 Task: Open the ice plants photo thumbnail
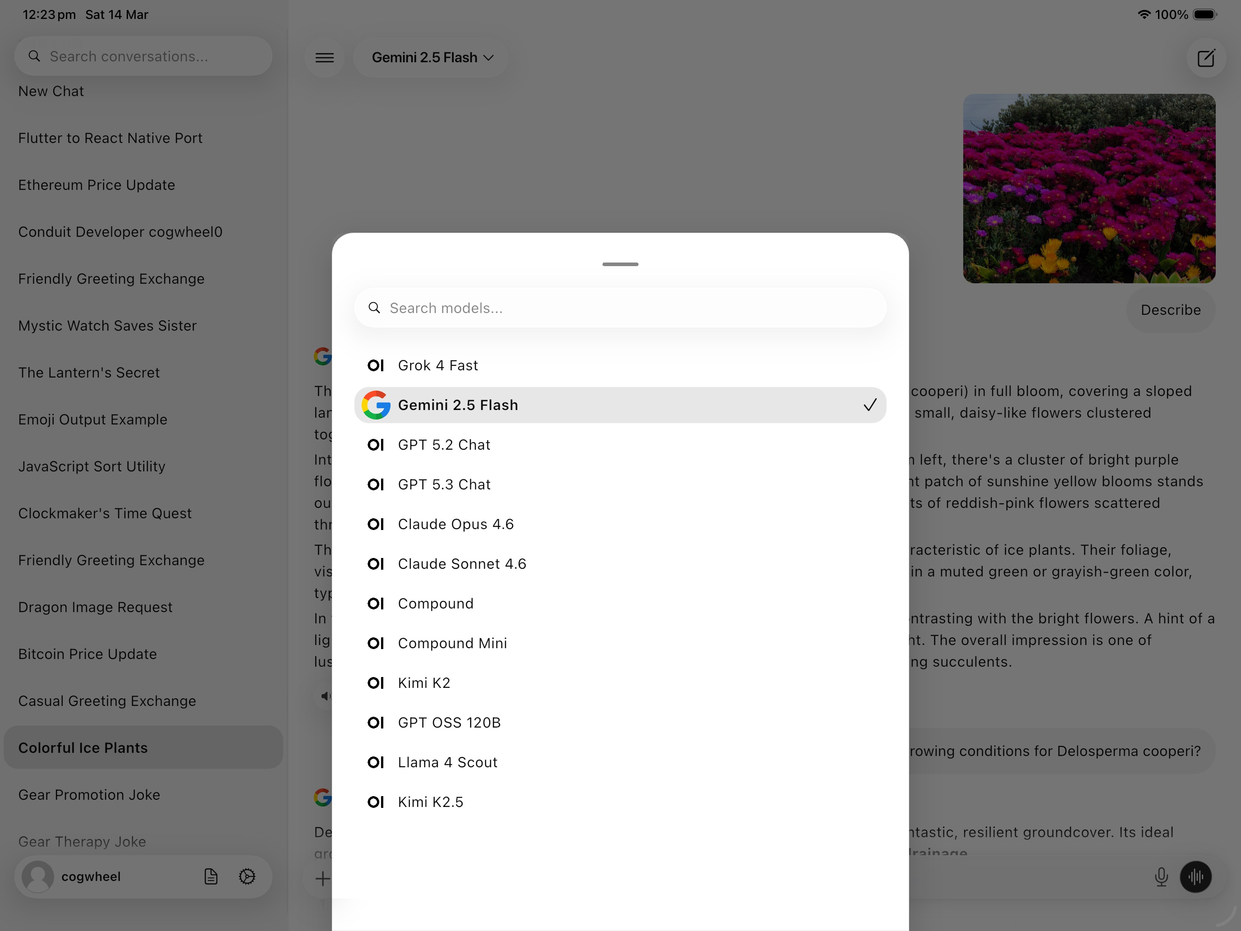1089,188
